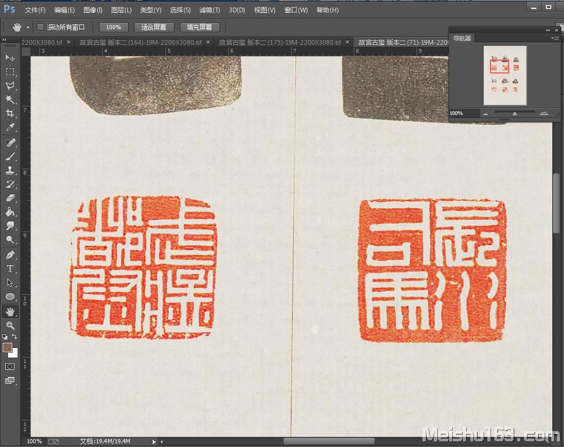Select the Magic Wand tool
The height and width of the screenshot is (447, 564).
(10, 100)
